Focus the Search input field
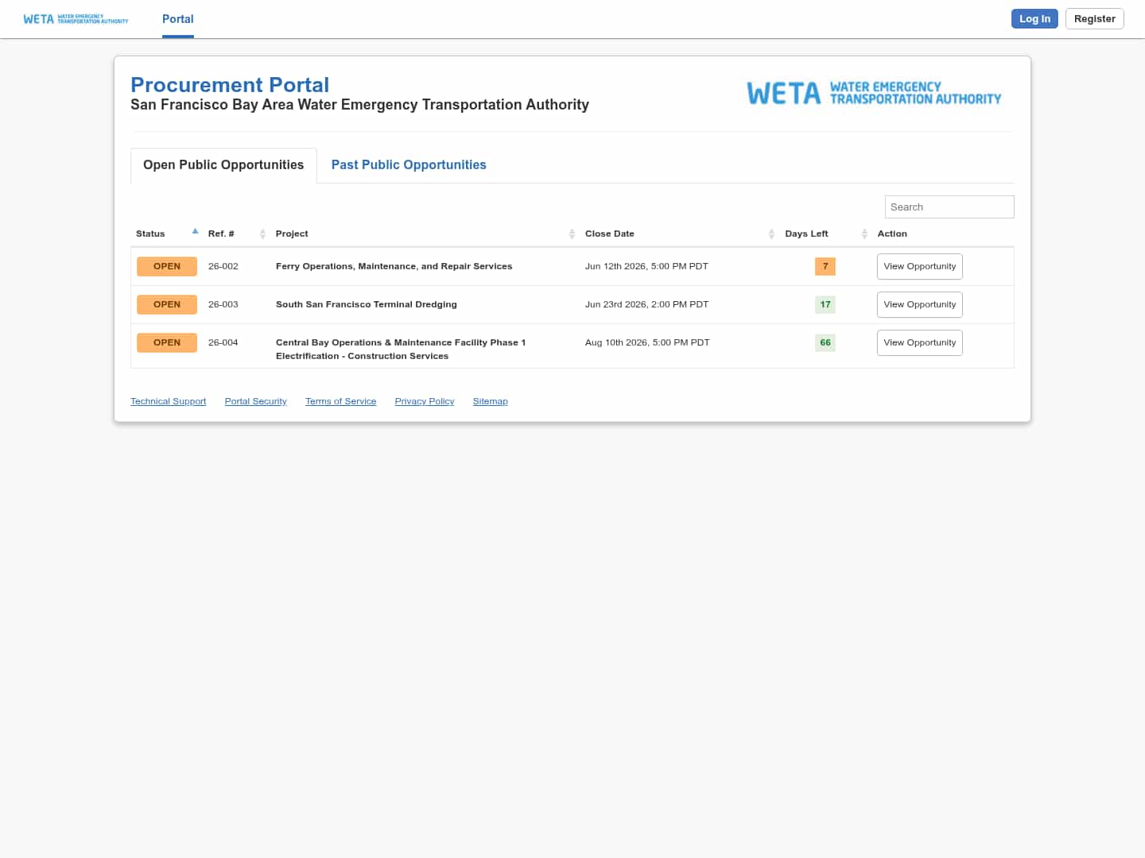1145x858 pixels. coord(949,207)
